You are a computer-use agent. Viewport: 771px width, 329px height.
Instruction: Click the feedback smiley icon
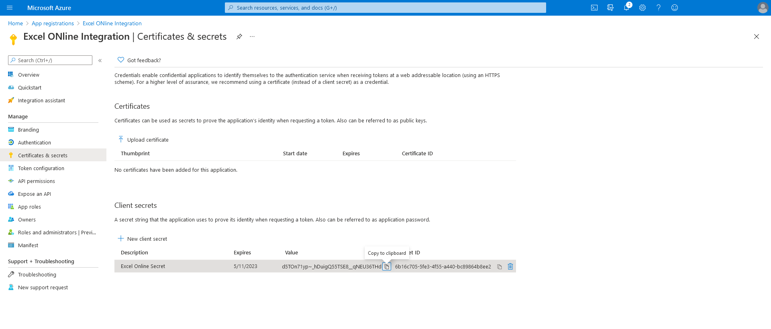tap(675, 8)
